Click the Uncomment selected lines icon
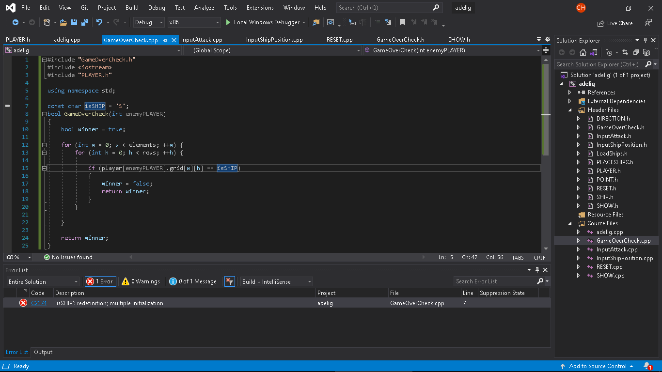The image size is (662, 372). pos(388,22)
